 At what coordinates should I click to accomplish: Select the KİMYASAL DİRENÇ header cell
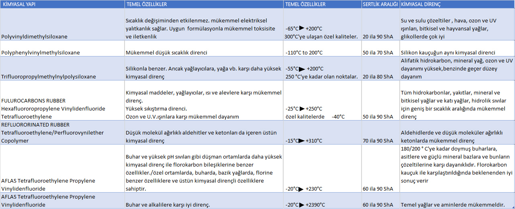click(457, 4)
